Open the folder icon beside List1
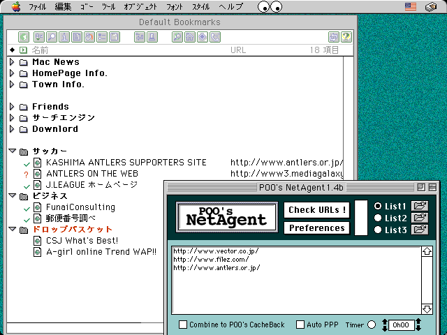 coord(419,206)
